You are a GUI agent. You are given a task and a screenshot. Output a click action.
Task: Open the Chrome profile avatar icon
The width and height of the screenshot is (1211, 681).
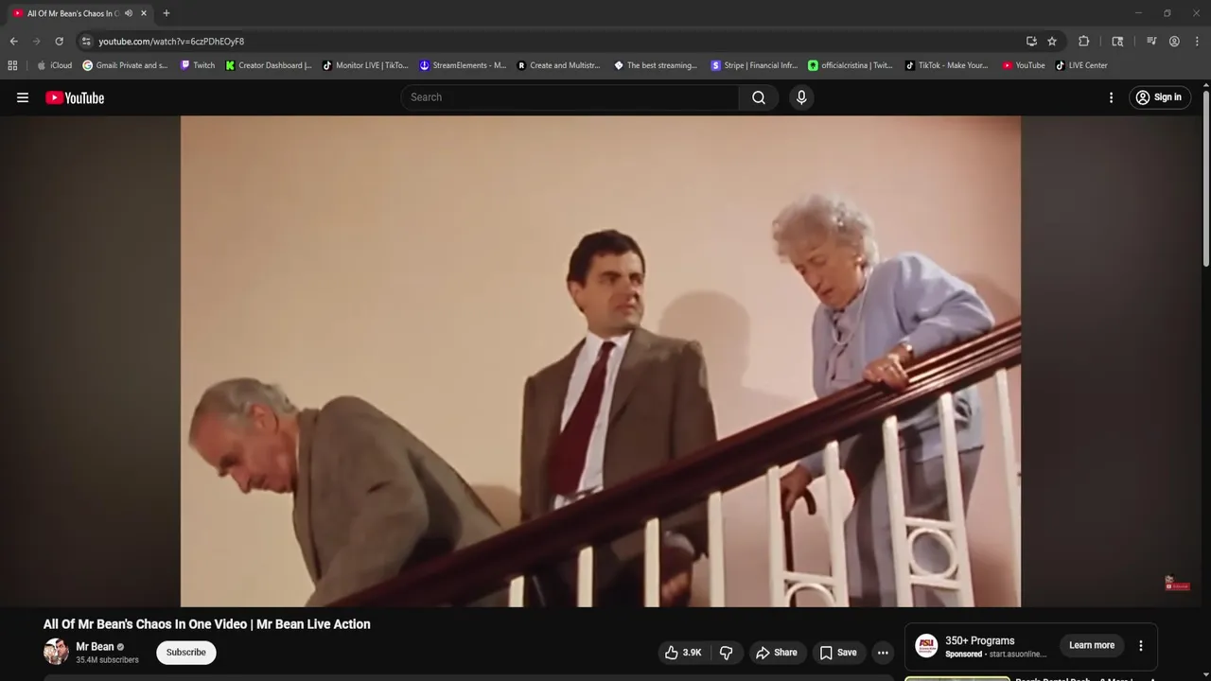[1174, 42]
